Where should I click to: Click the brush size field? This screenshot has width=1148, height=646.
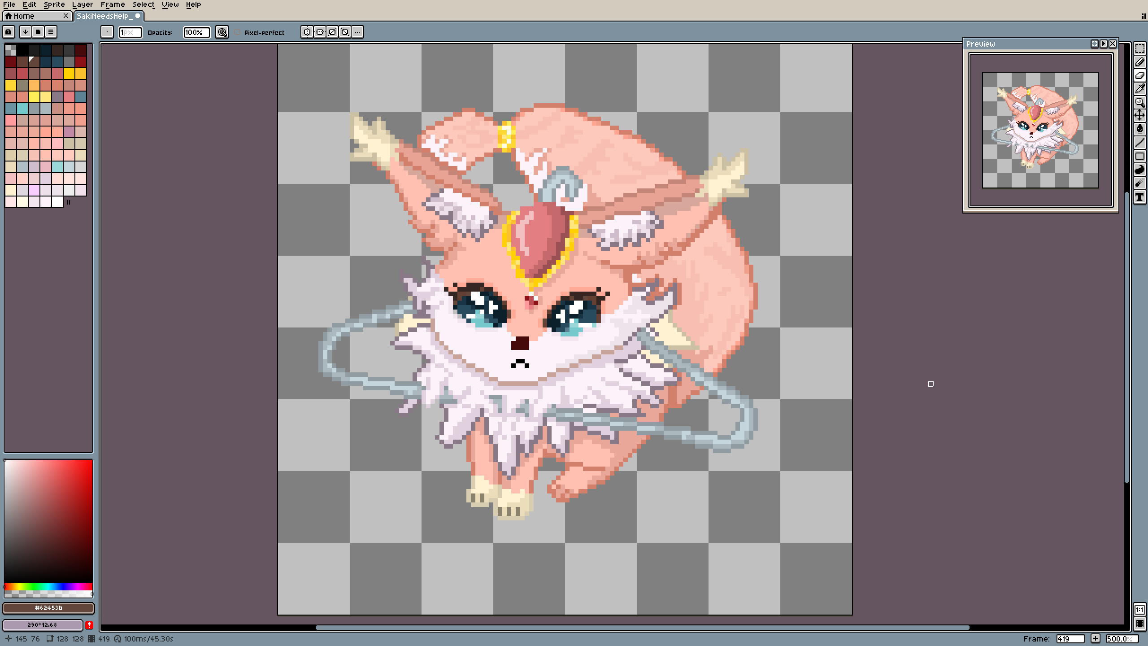click(x=130, y=32)
